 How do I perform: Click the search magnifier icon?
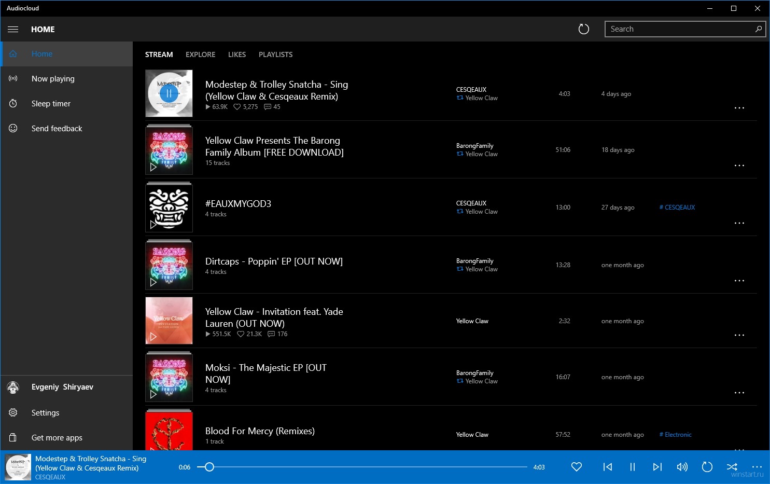pos(758,29)
